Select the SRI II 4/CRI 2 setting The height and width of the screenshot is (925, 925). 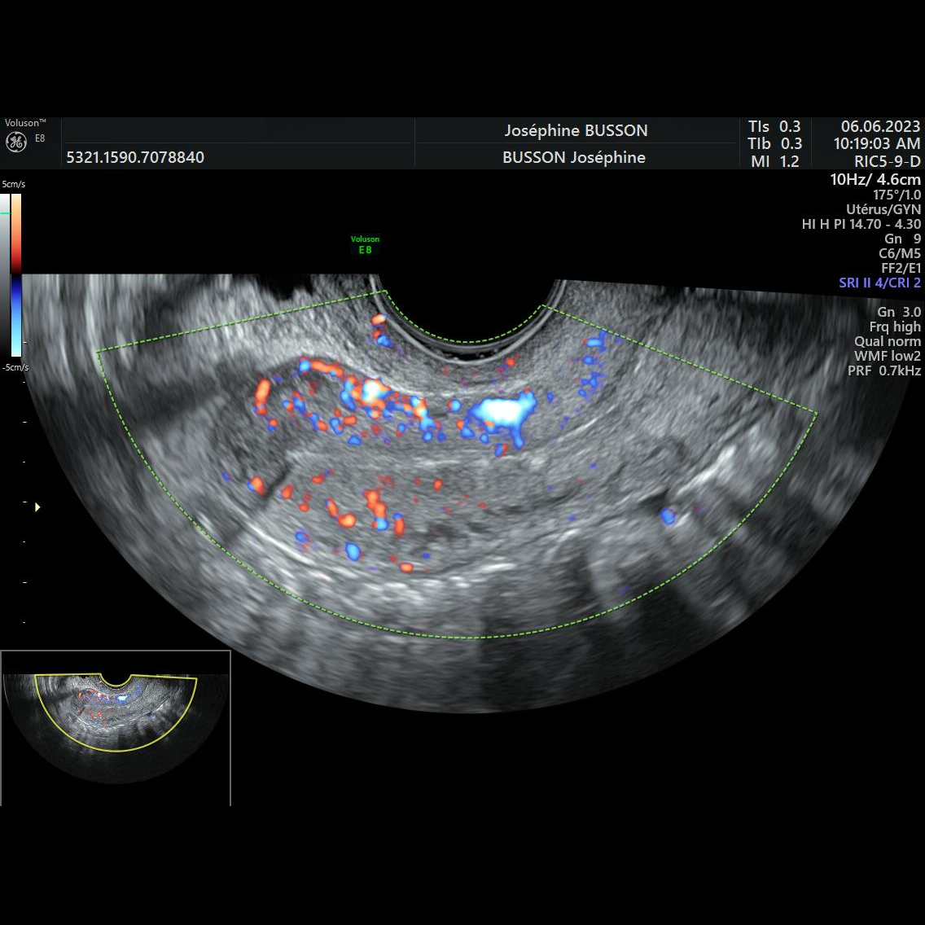point(879,283)
